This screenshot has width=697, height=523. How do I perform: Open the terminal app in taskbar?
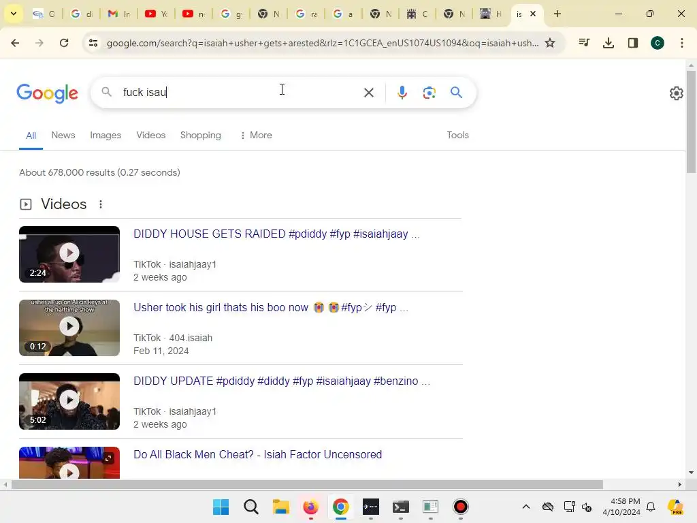coord(400,507)
